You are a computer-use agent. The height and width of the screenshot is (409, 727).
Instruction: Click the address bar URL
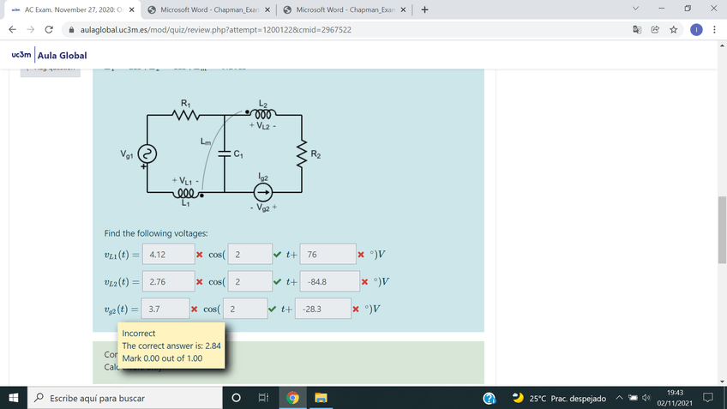pos(214,29)
